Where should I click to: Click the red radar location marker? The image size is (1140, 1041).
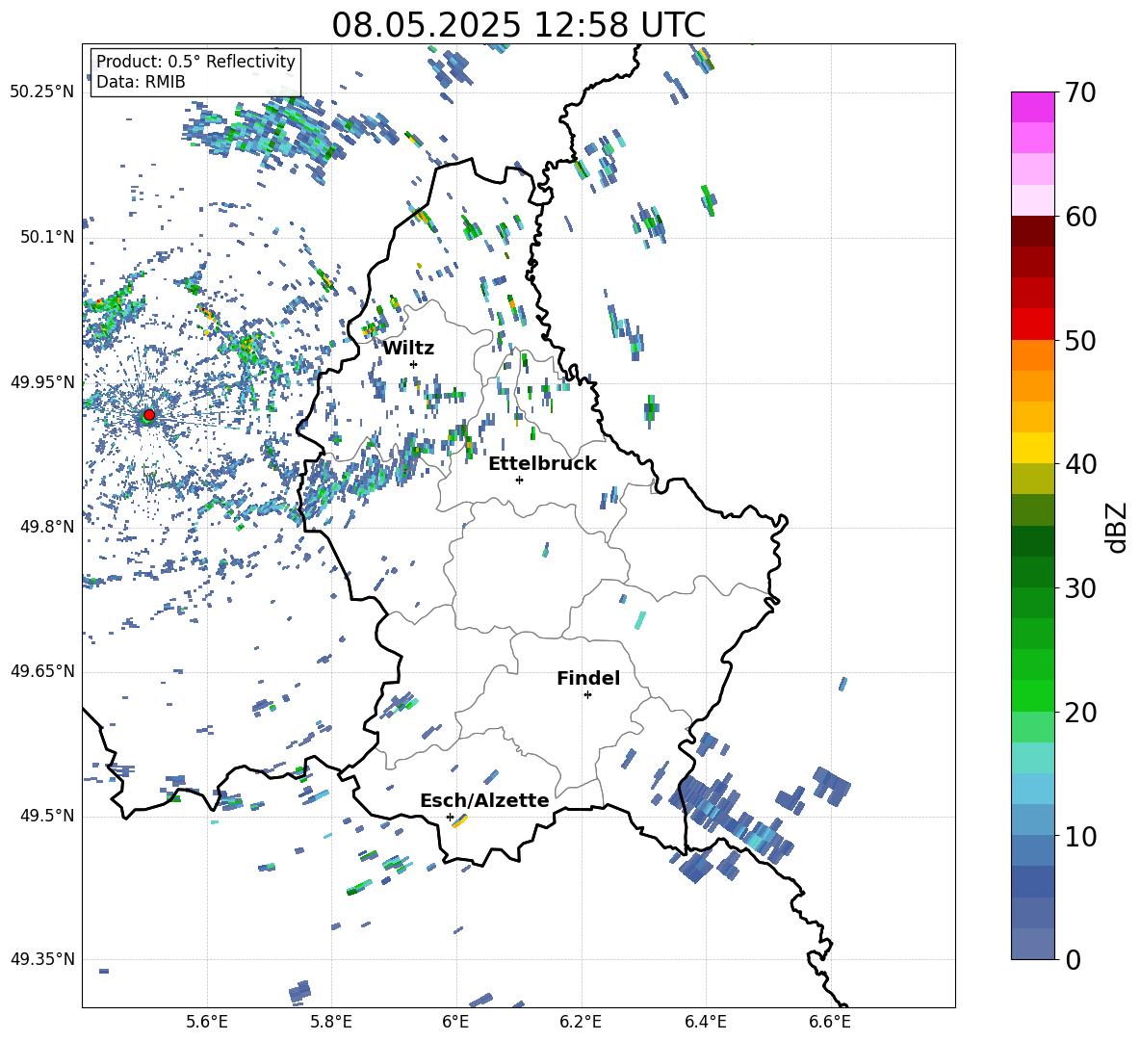[x=149, y=415]
